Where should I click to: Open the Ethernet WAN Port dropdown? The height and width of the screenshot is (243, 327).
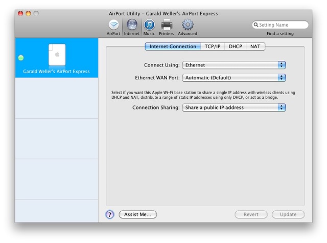[x=234, y=78]
